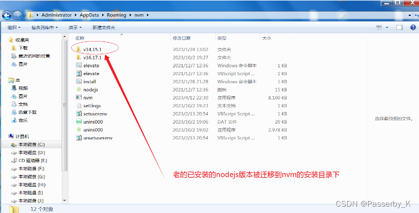Viewport: 419px width, 213px height.
Task: Open the Documents (文档) library
Action: tap(23, 104)
